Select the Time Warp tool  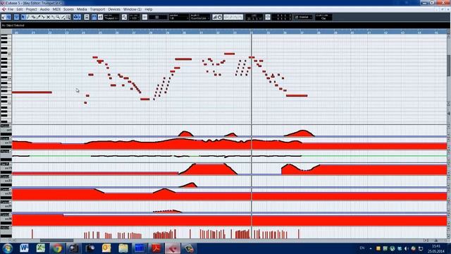coord(68,17)
